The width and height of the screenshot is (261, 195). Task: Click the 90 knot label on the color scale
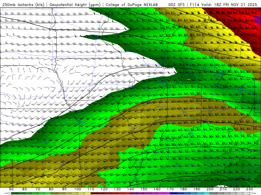pos(64,189)
